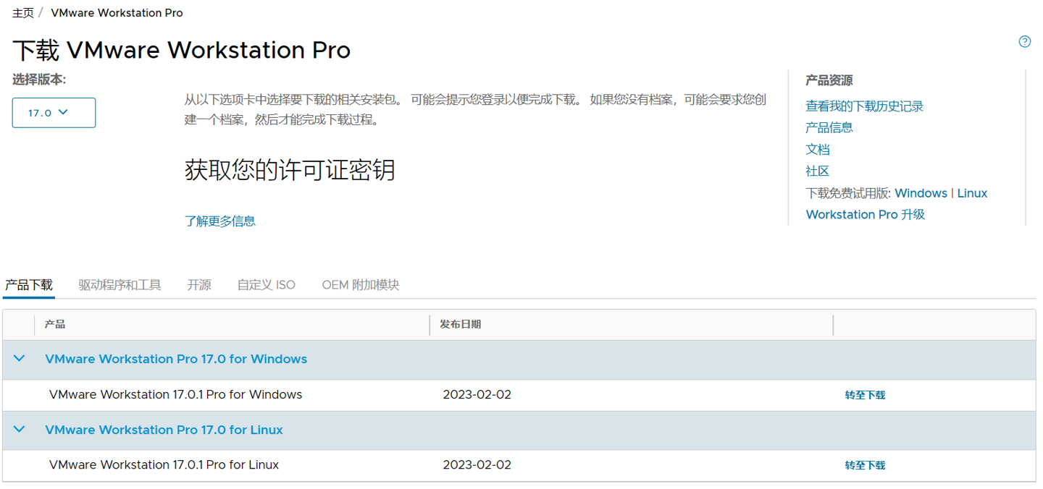The height and width of the screenshot is (489, 1043).
Task: Click the 了解更多信息 link
Action: tap(220, 221)
